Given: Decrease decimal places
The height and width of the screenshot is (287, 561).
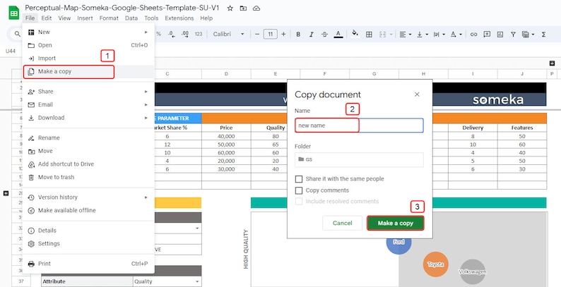Looking at the screenshot, I should point(172,35).
